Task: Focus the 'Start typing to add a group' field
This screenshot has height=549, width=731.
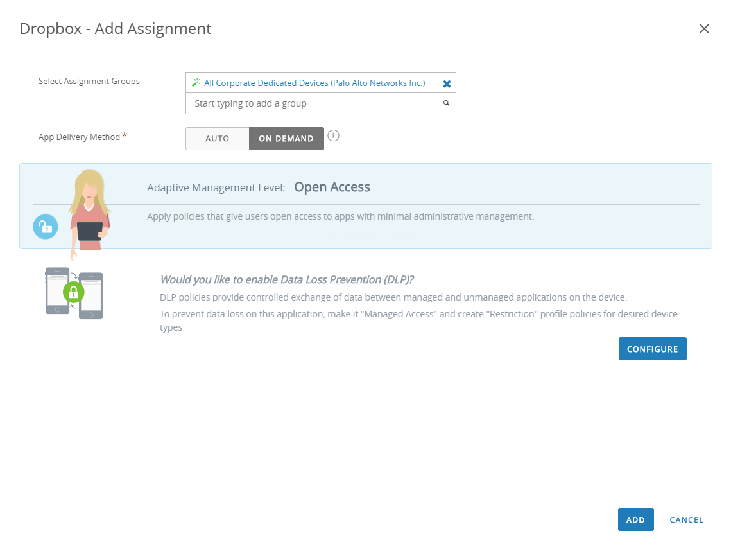Action: point(321,103)
